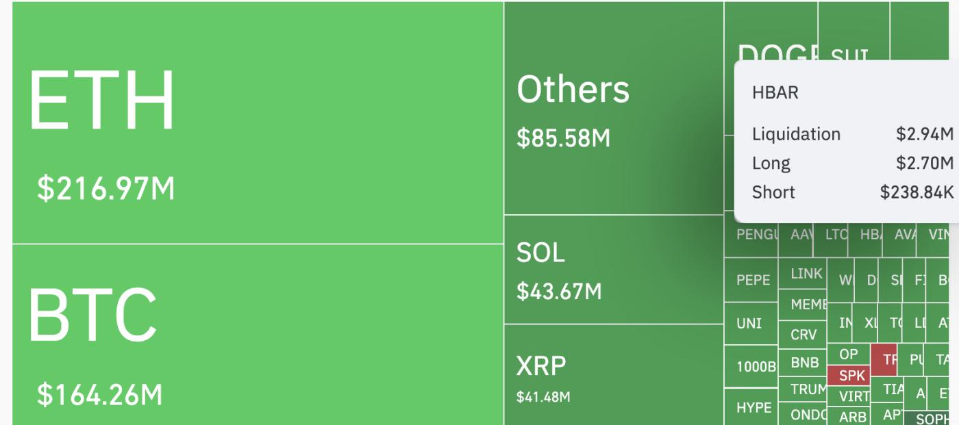
Task: Click the UNI heatmap cell
Action: (751, 323)
